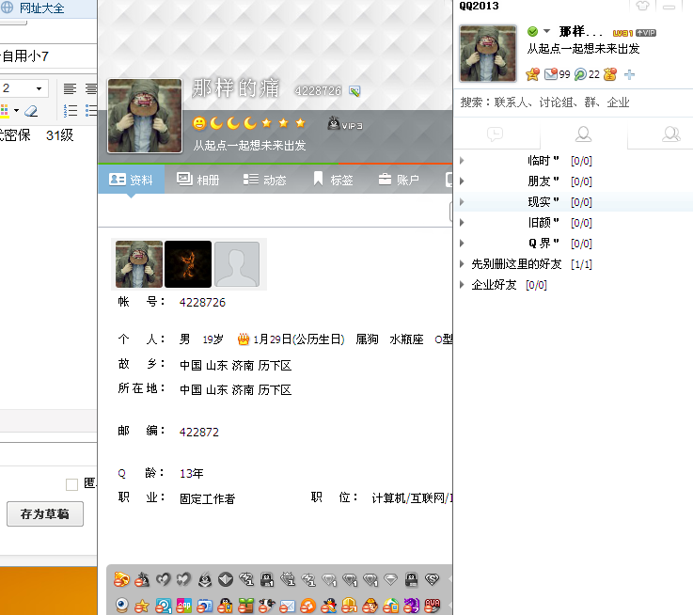Click the orange circular arrows icon
The image size is (693, 615).
pos(308,606)
